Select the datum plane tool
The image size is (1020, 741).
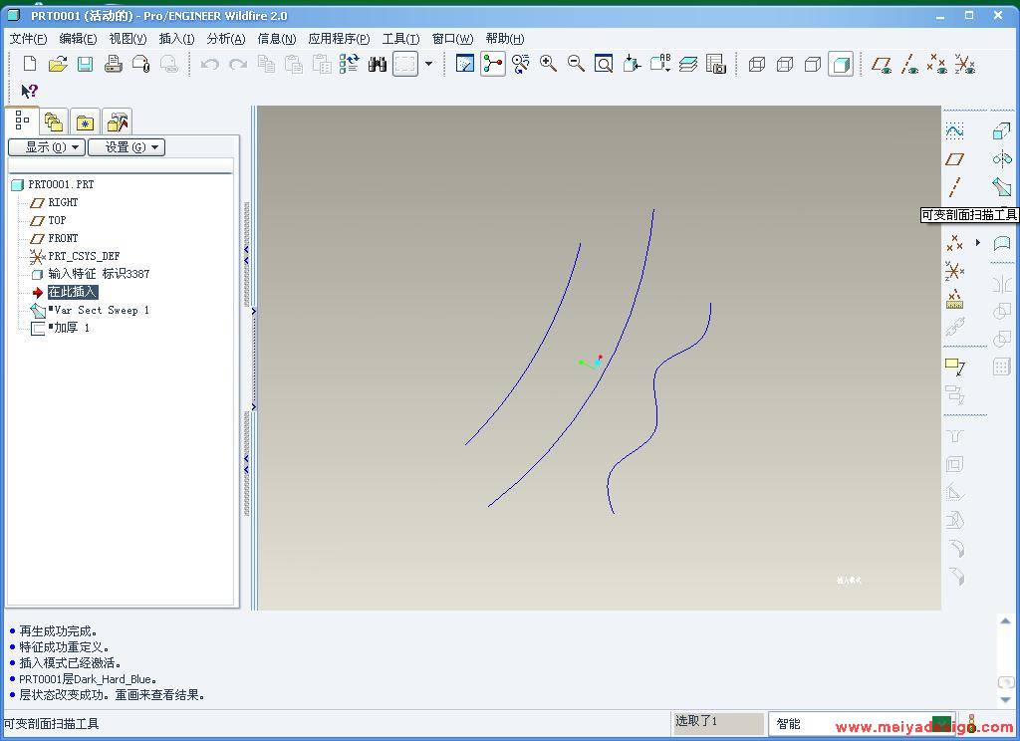coord(954,159)
